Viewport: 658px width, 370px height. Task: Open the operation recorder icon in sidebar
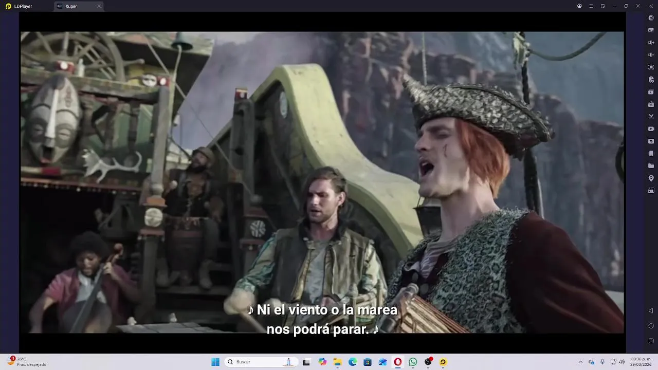tap(651, 80)
